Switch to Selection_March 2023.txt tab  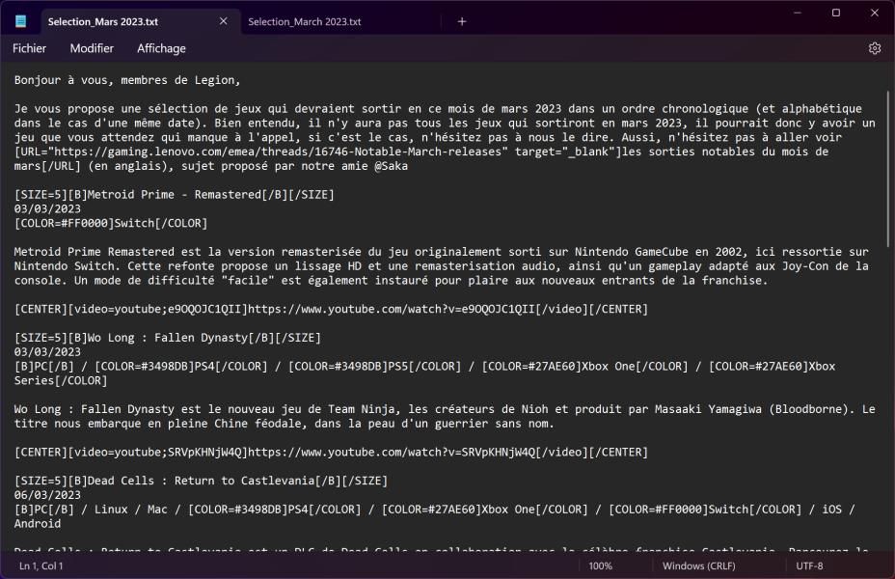pos(304,21)
